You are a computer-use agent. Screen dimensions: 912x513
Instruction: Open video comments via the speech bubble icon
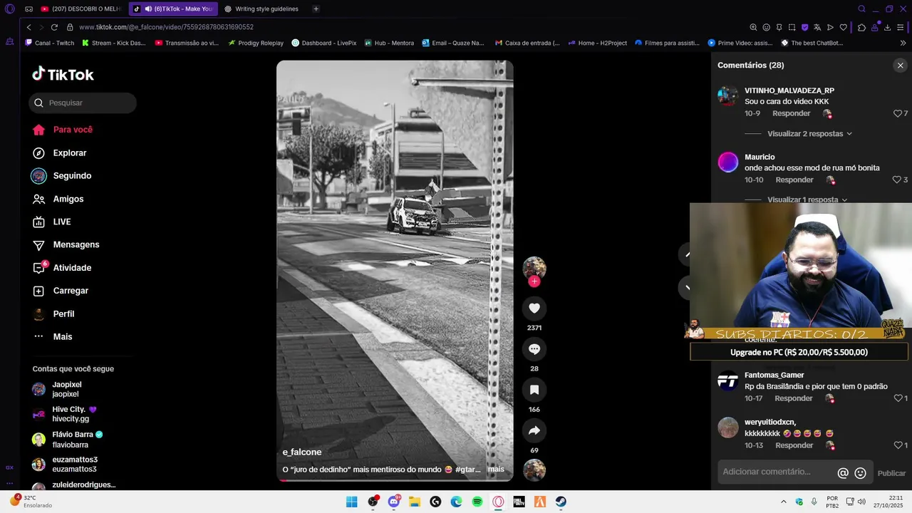point(534,349)
